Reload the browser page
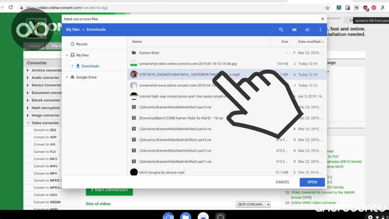The image size is (389, 219). 11,7
